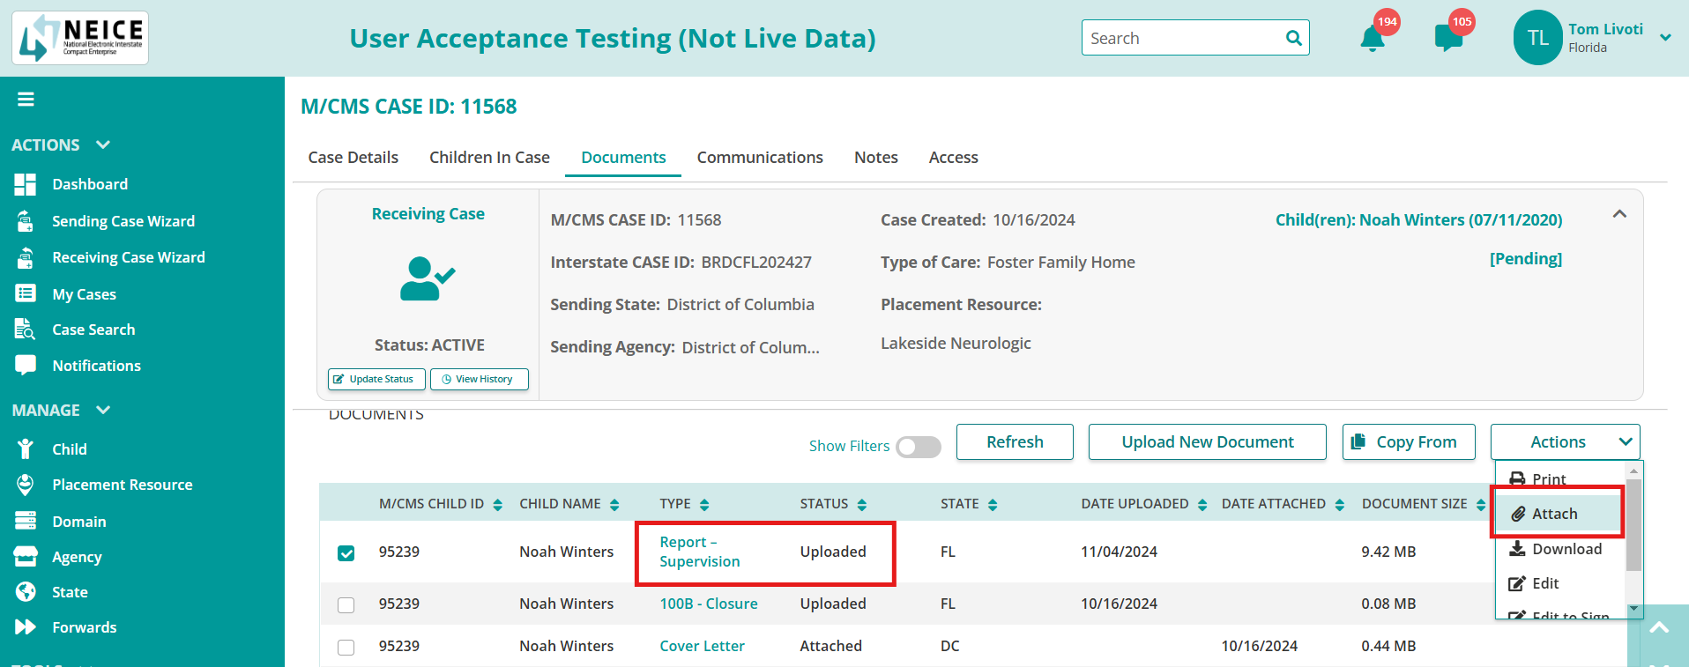Click Upload New Document button
The height and width of the screenshot is (667, 1689).
point(1207,442)
